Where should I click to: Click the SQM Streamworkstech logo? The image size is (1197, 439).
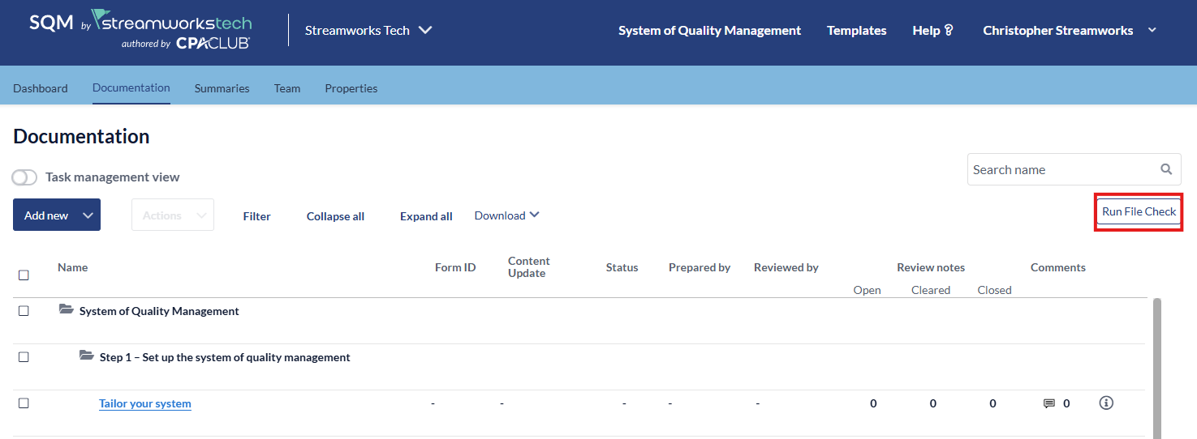[x=140, y=31]
